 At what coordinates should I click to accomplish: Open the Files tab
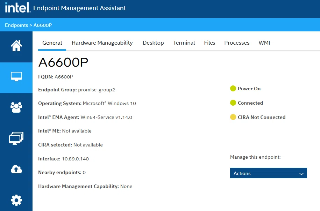[209, 43]
